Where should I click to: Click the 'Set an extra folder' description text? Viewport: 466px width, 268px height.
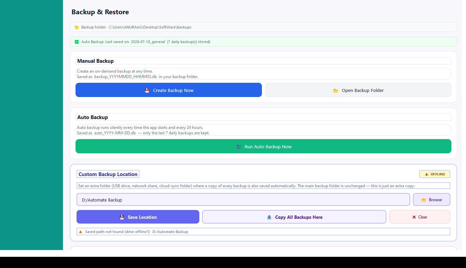coord(247,186)
